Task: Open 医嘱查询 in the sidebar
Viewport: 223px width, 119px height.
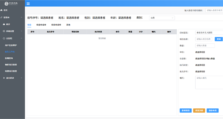Action: [x=9, y=58]
